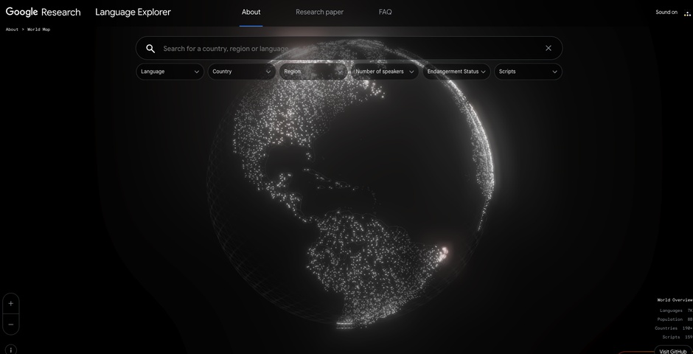
Task: Zoom in with the plus button
Action: point(11,304)
